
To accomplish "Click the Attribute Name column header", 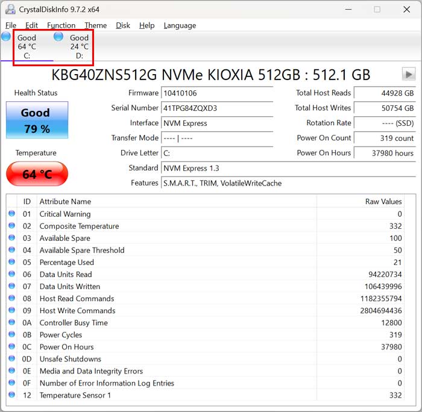I will (x=177, y=201).
